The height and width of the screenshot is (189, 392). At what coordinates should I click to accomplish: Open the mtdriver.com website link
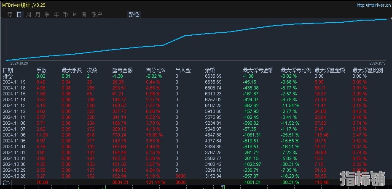pos(373,5)
